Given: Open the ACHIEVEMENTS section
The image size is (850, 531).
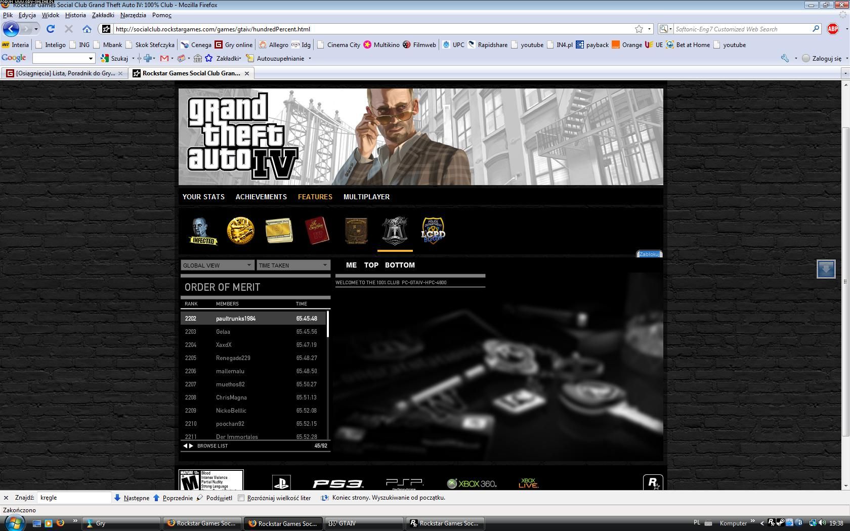Looking at the screenshot, I should 261,197.
